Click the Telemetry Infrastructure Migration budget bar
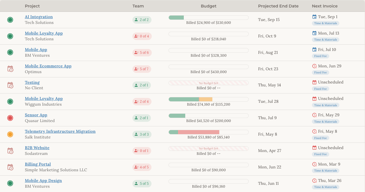Viewport: 365px width, 192px height. tap(209, 132)
